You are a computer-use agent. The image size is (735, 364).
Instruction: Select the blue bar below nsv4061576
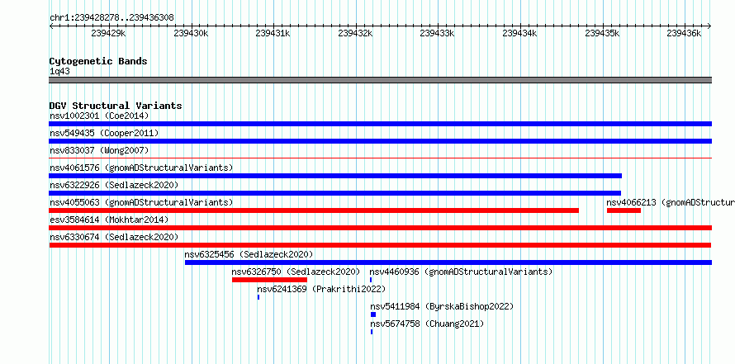(335, 176)
